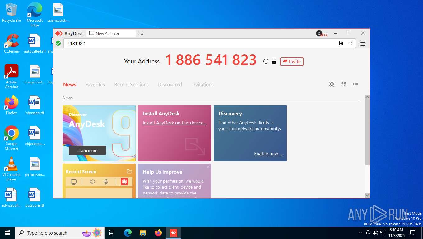Switch to the Discovered tab
This screenshot has width=423, height=239.
tap(170, 84)
